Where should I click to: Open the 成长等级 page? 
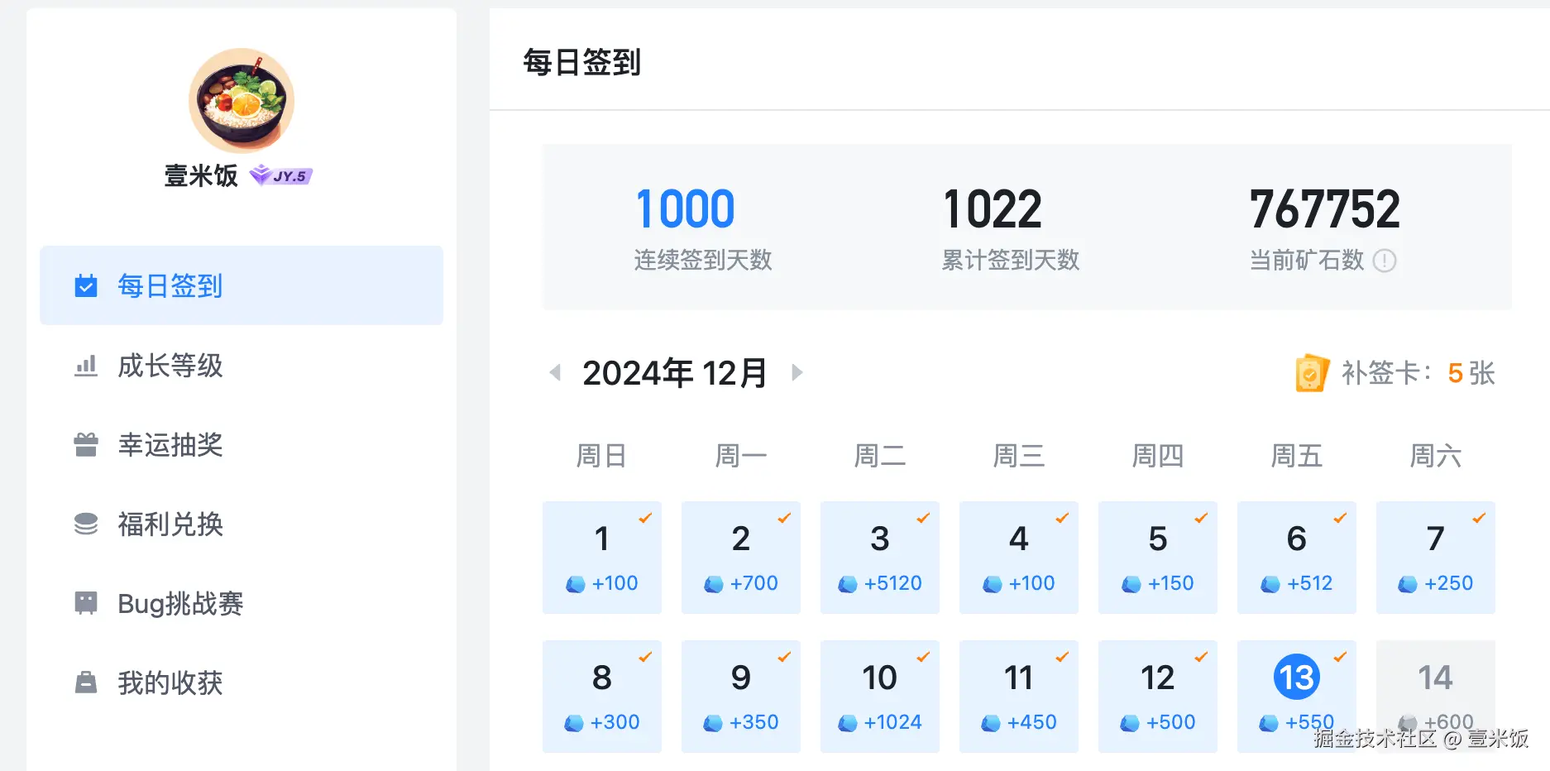click(x=170, y=365)
